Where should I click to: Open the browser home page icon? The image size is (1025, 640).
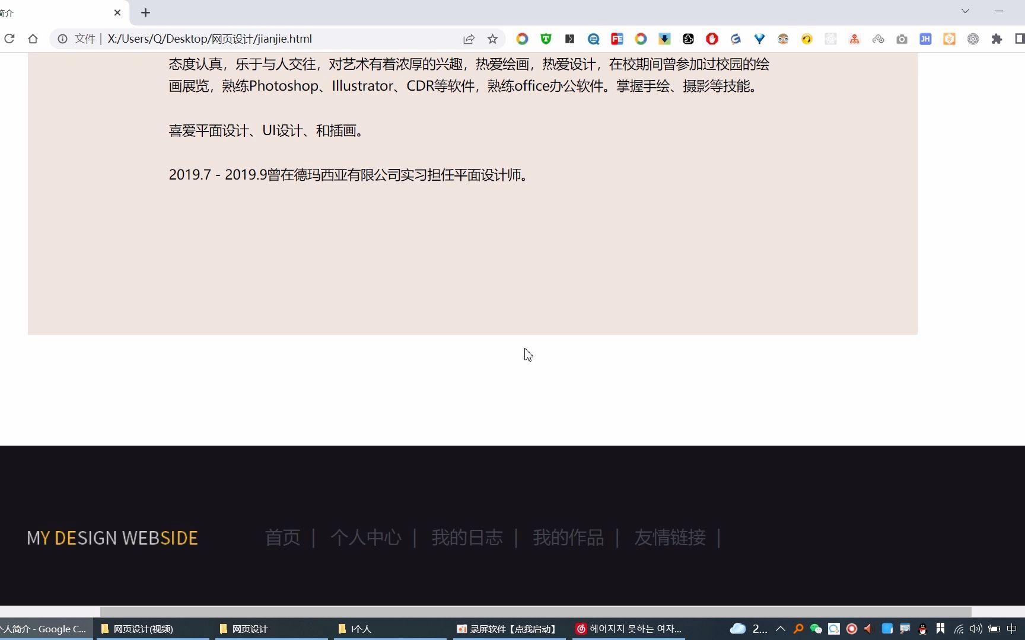33,39
